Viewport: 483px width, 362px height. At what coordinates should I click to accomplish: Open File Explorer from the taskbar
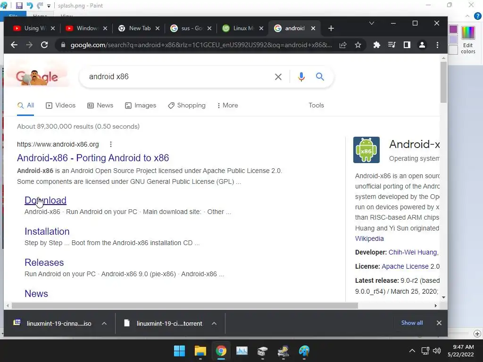(200, 351)
